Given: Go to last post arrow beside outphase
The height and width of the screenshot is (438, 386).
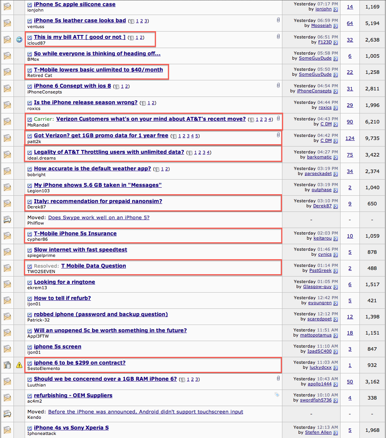Looking at the screenshot, I should pyautogui.click(x=336, y=190).
